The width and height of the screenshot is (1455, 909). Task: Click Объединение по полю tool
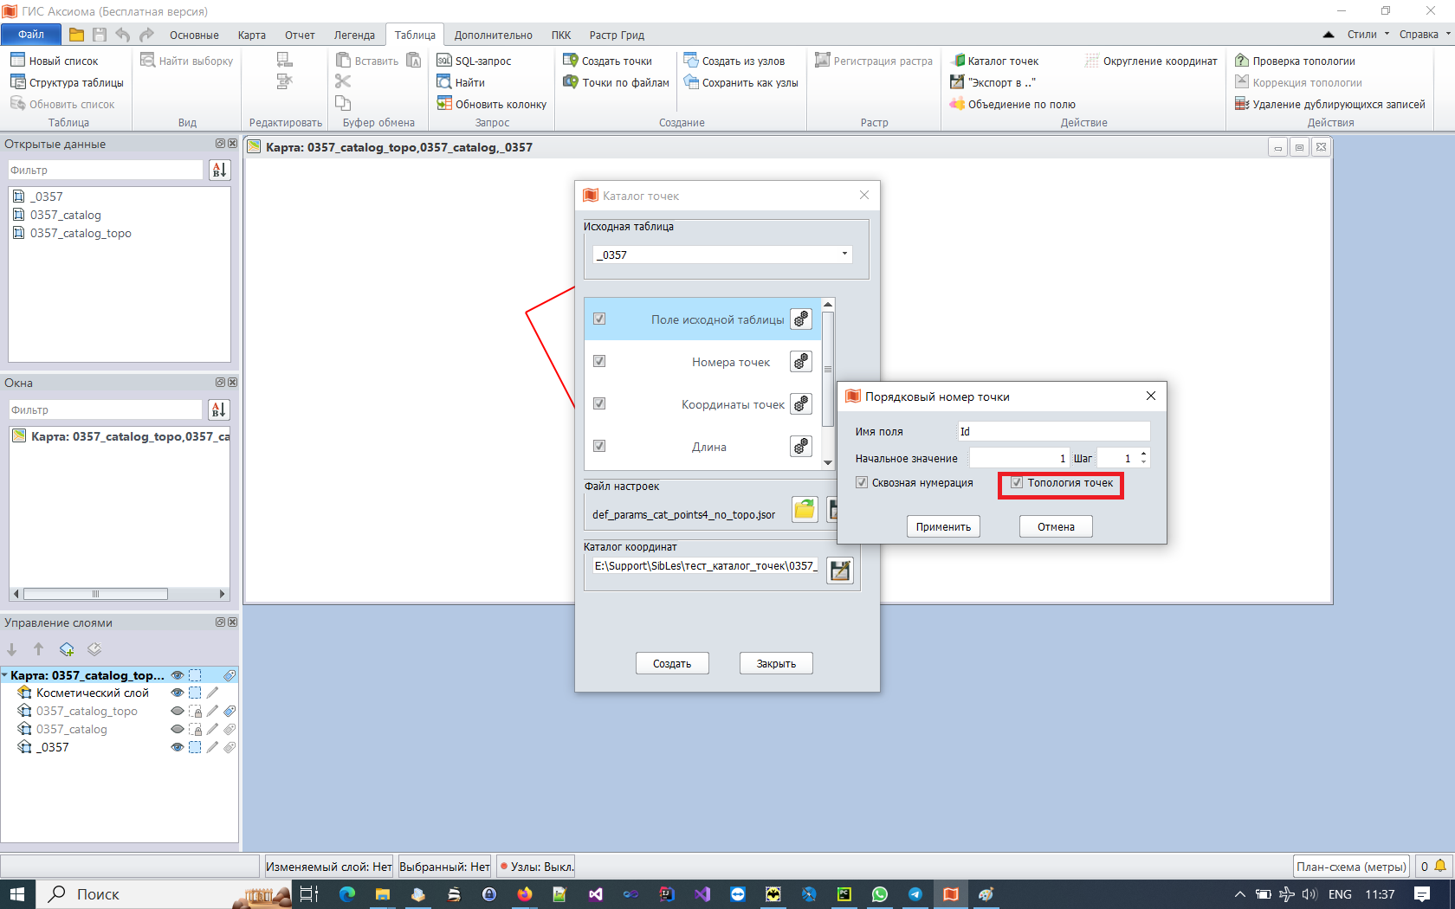click(x=1012, y=104)
